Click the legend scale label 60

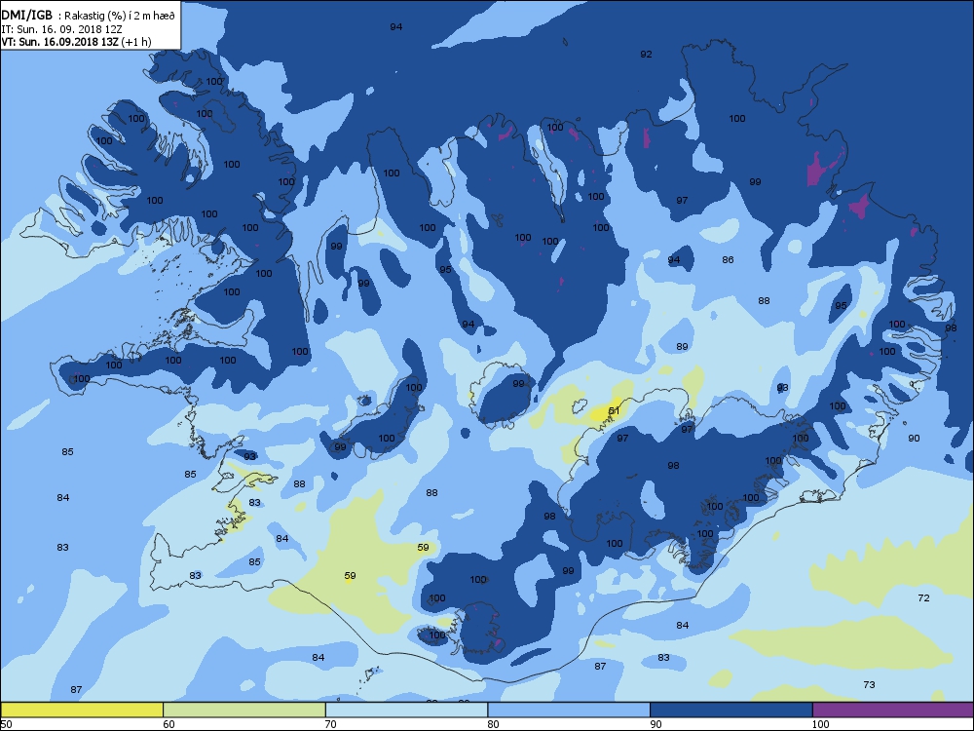click(169, 724)
